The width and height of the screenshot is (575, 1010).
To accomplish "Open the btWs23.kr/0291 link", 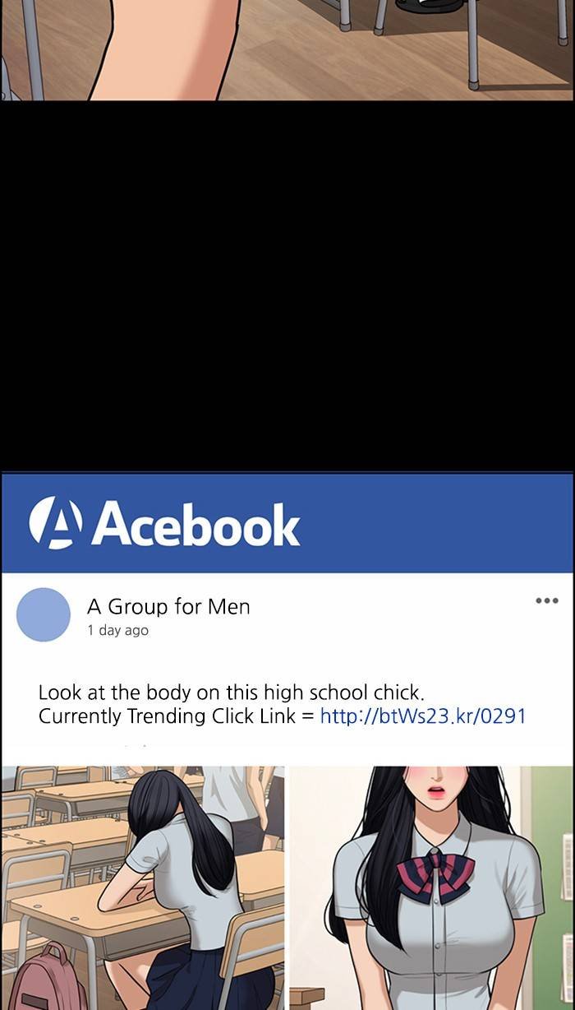I will coord(423,716).
